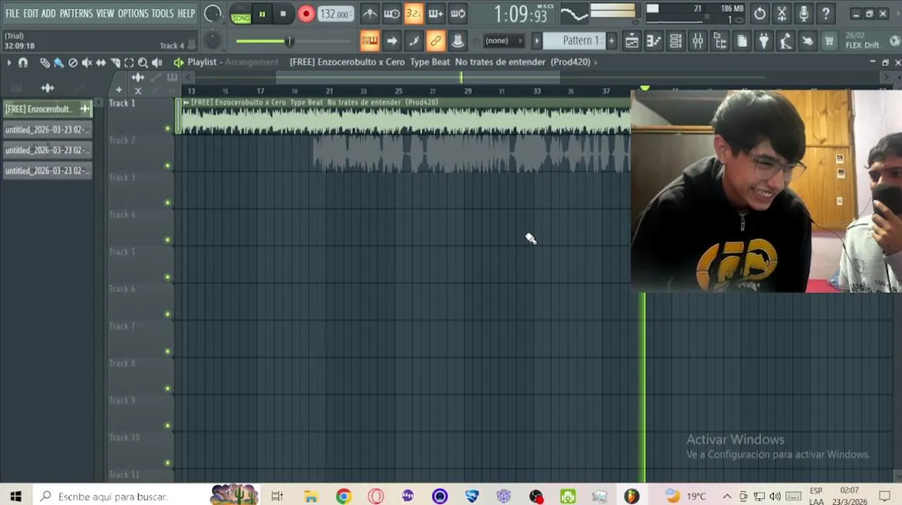Expand arrow after the (Prod420) title
This screenshot has width=902, height=505.
596,62
